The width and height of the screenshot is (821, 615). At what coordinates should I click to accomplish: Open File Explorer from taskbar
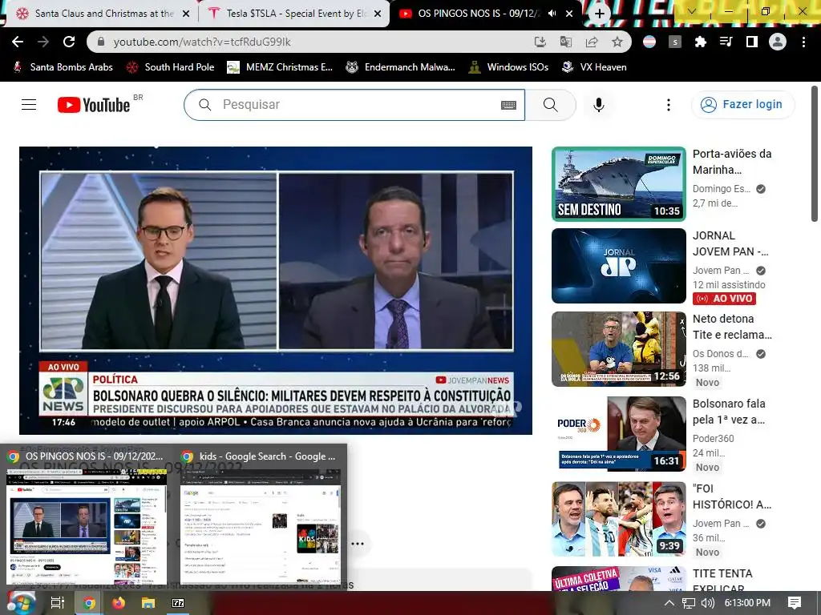pos(148,604)
